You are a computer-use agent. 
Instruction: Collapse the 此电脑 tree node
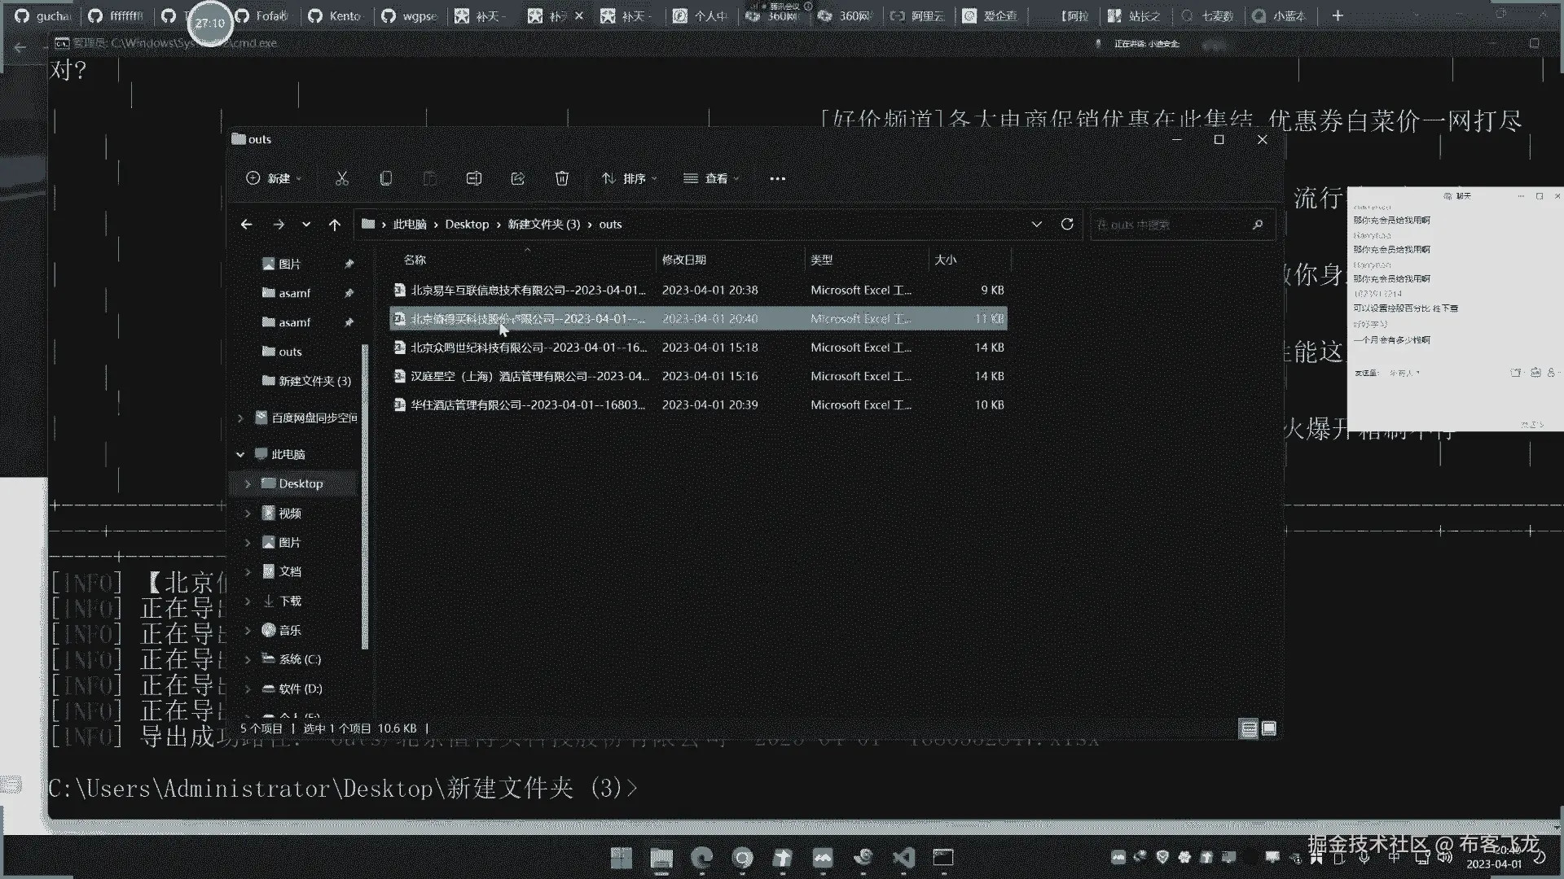[x=240, y=454]
